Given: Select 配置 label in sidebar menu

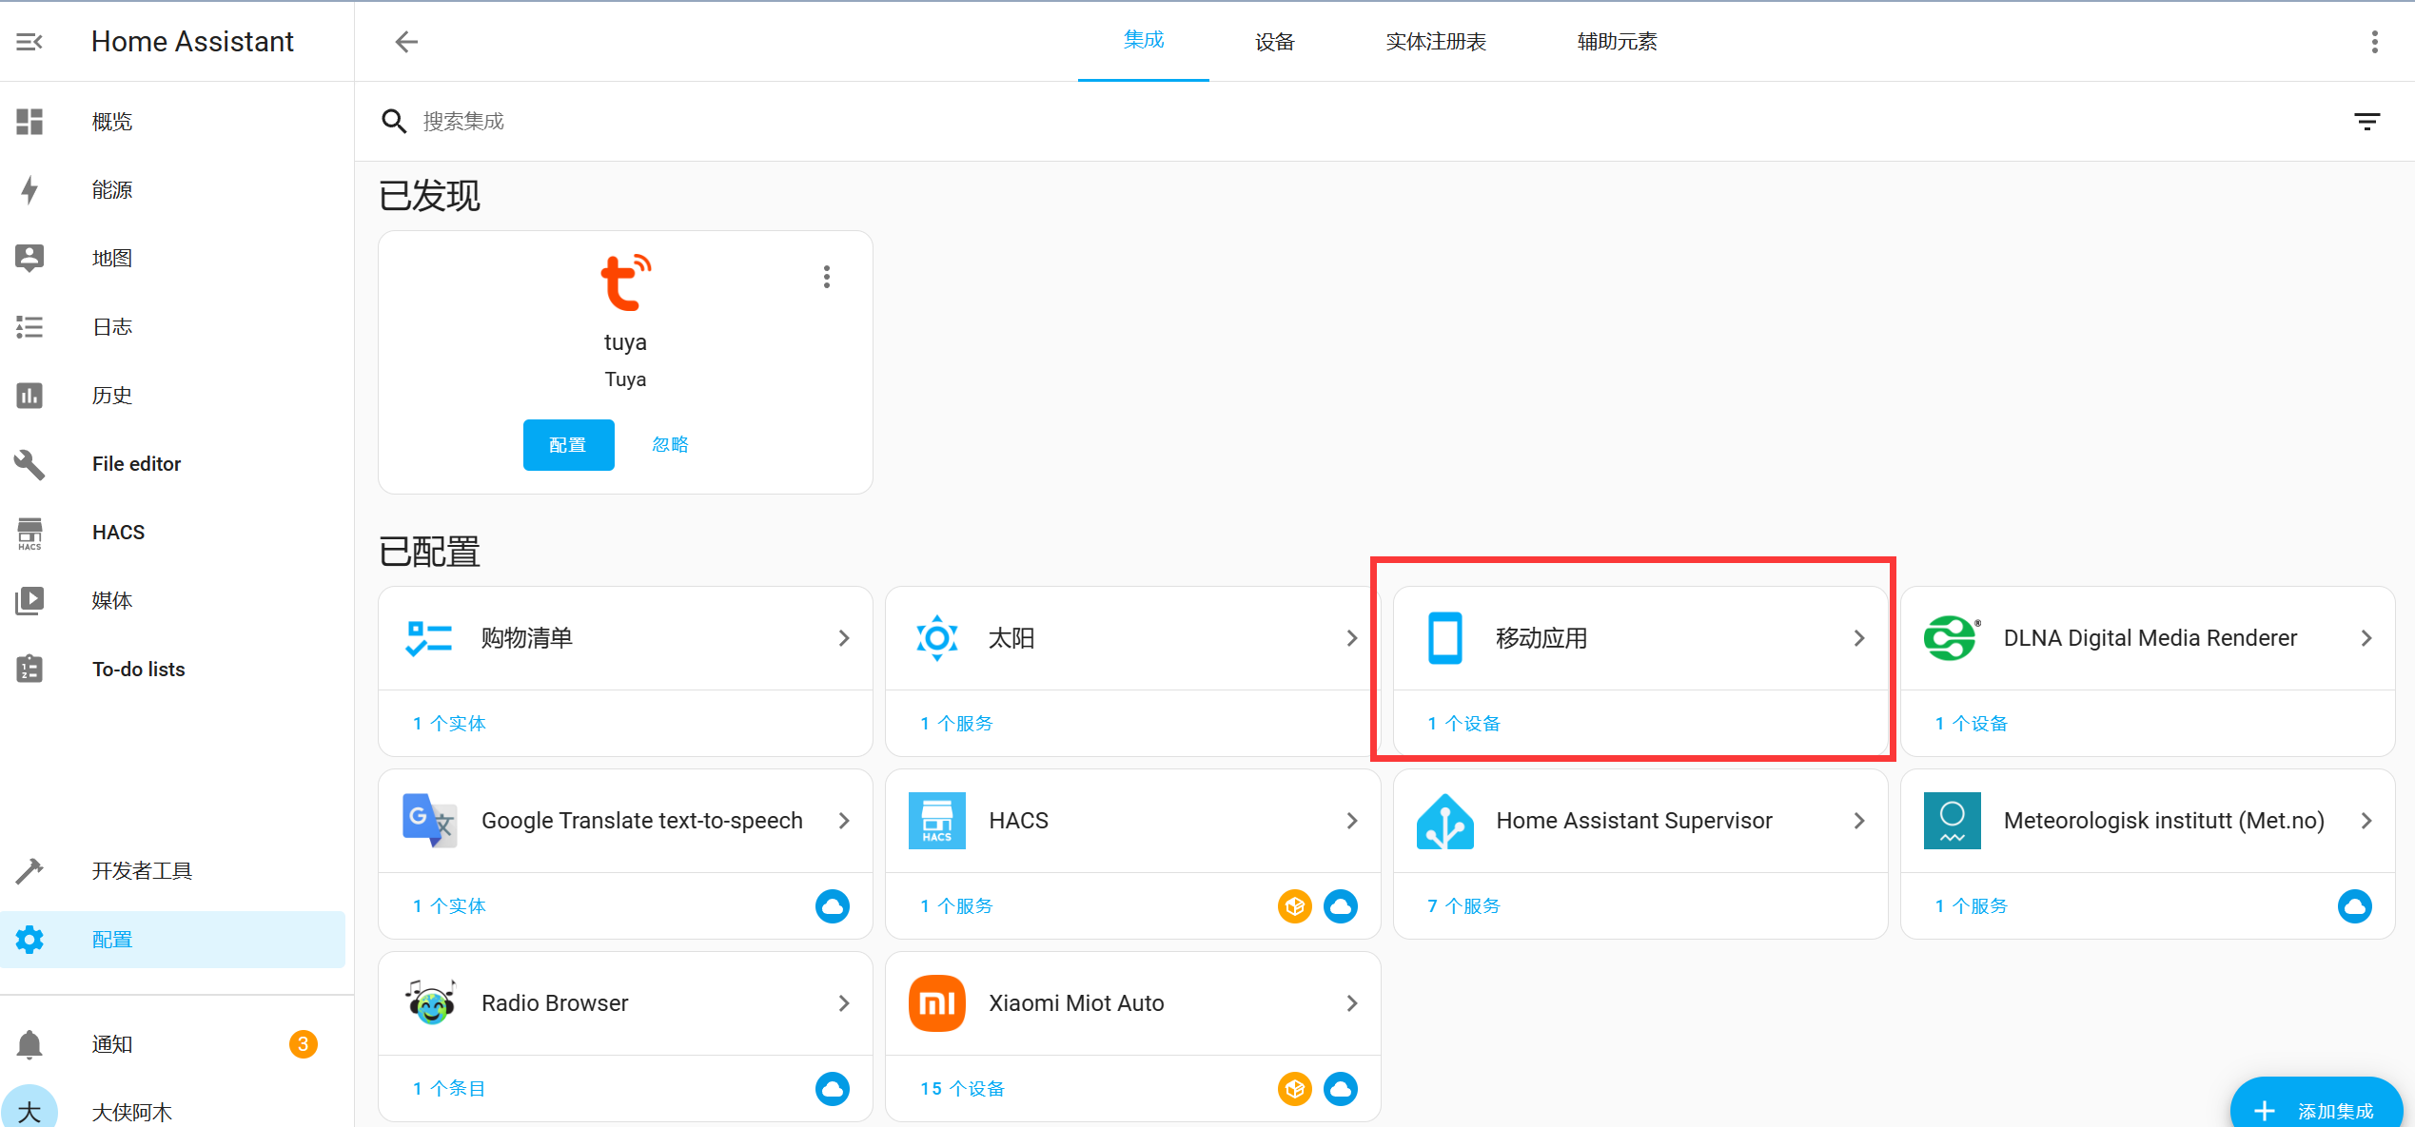Looking at the screenshot, I should click(x=112, y=940).
